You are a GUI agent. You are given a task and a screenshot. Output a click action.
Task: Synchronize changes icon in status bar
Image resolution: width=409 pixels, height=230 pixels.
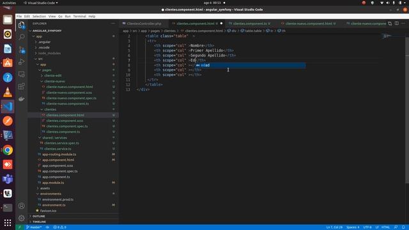pyautogui.click(x=47, y=227)
